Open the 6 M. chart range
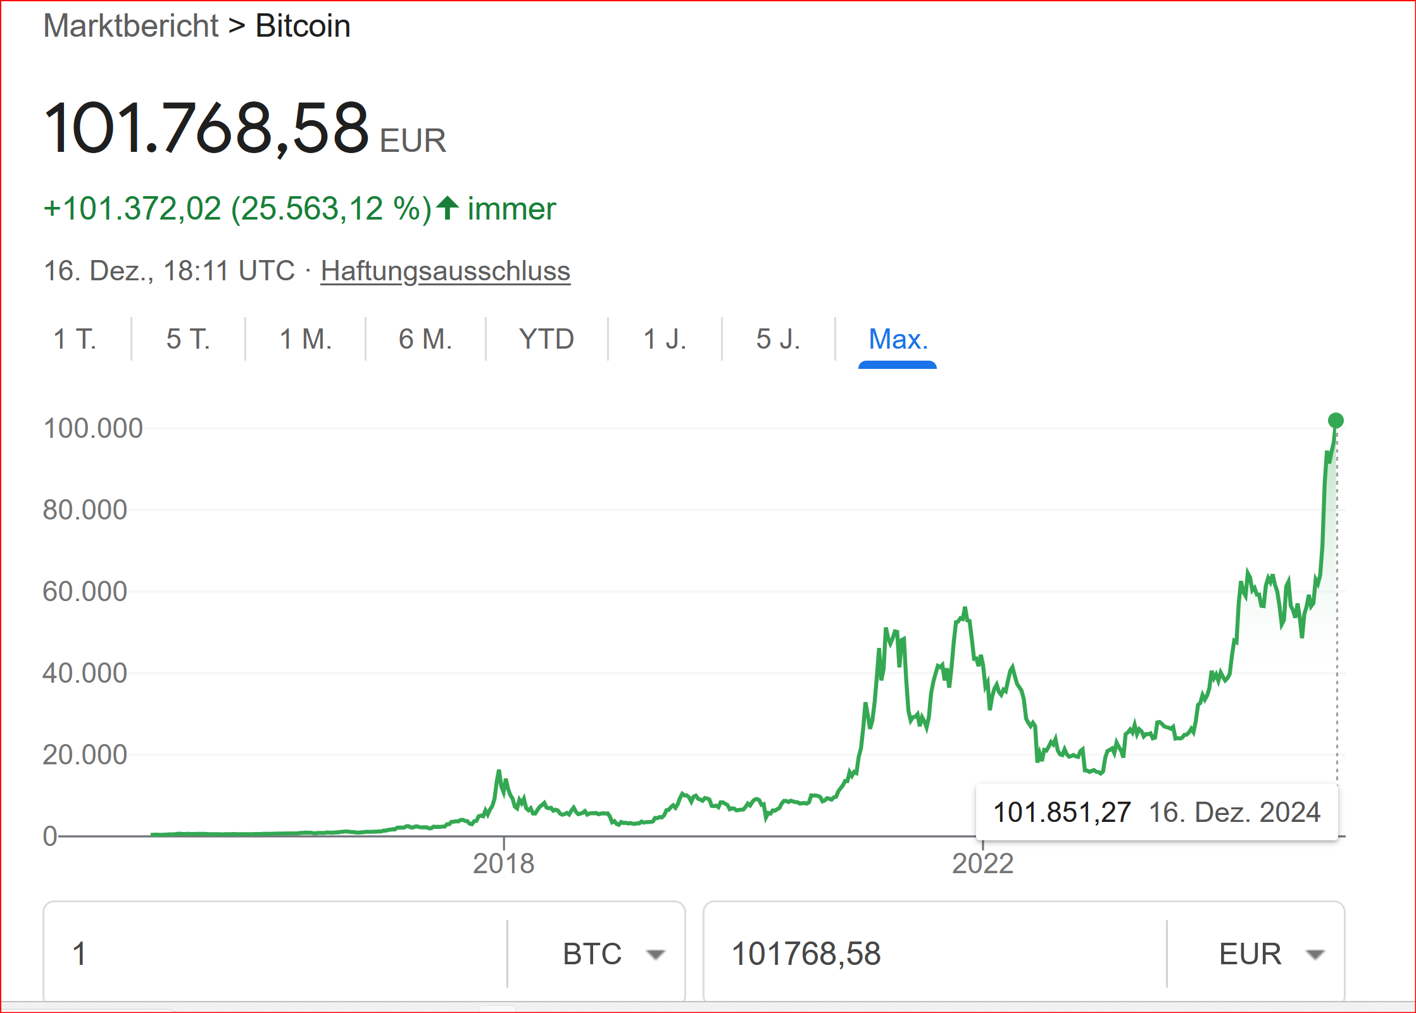1416x1013 pixels. click(425, 339)
